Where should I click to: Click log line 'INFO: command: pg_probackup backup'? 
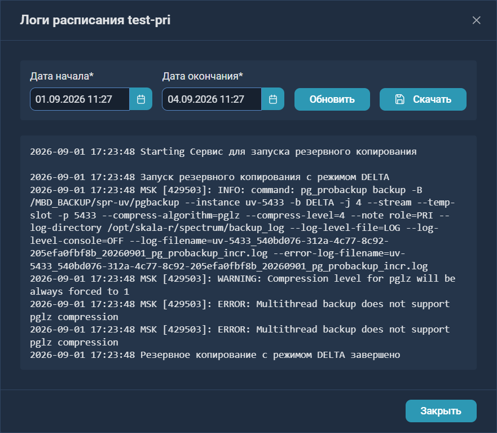(x=226, y=190)
